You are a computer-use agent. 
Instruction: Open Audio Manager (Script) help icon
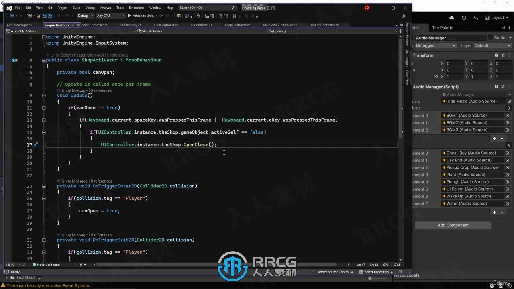[496, 87]
